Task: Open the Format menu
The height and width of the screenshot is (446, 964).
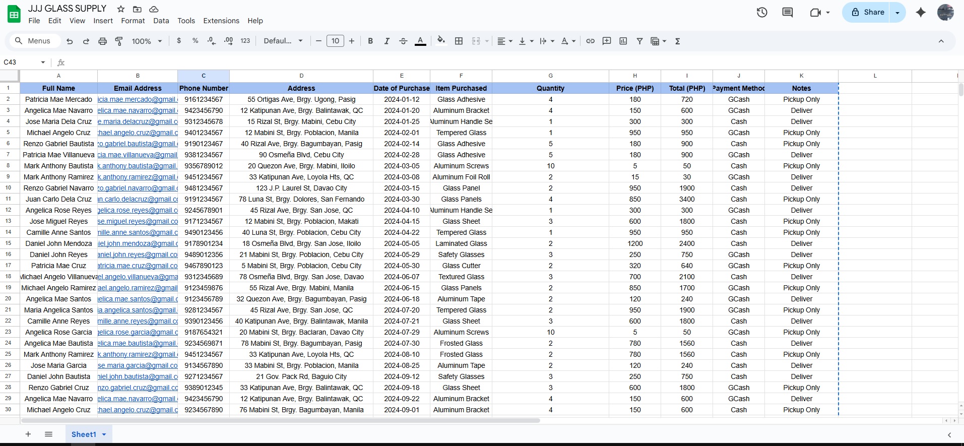Action: [133, 21]
